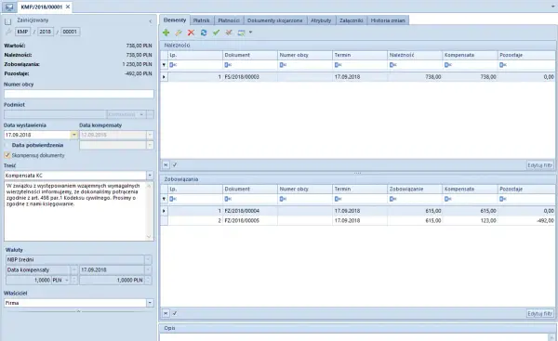Collapse the section below Właściciel
The width and height of the screenshot is (558, 341).
[x=79, y=311]
